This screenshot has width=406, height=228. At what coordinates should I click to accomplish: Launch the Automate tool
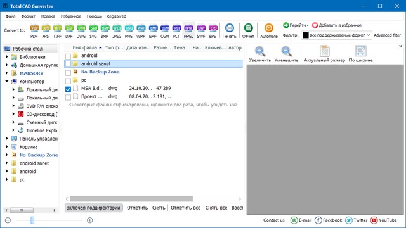pyautogui.click(x=269, y=31)
